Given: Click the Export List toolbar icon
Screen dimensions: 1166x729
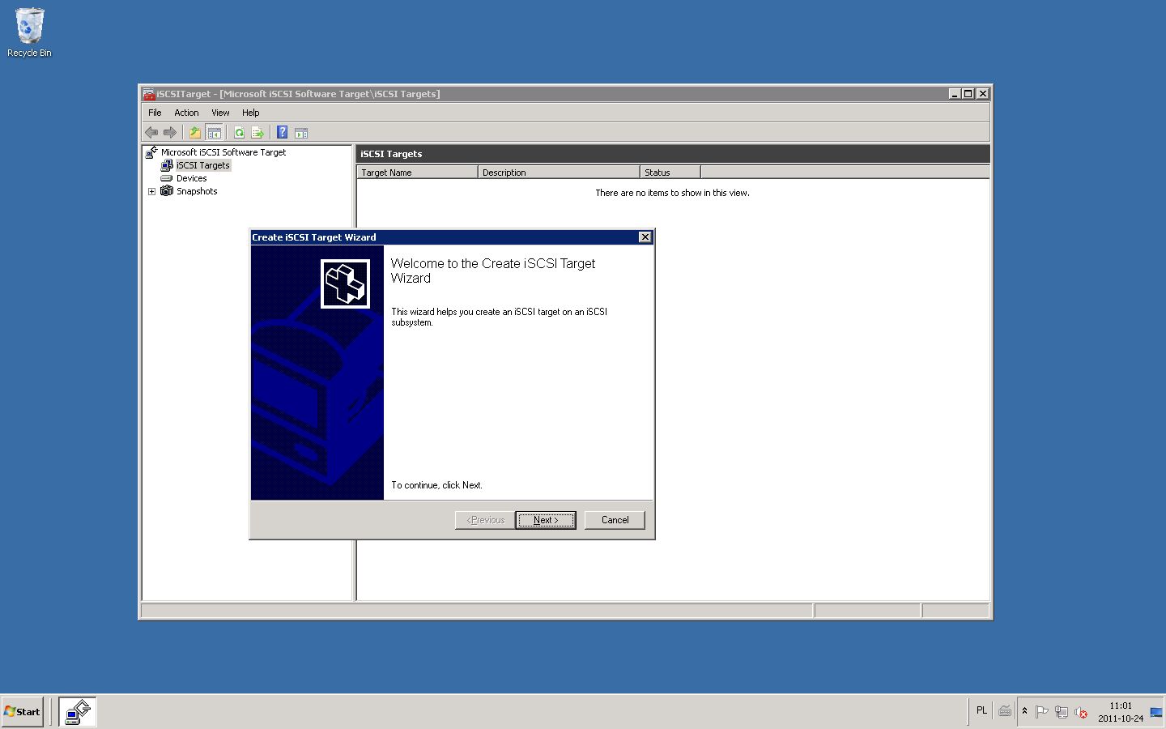Looking at the screenshot, I should [258, 132].
